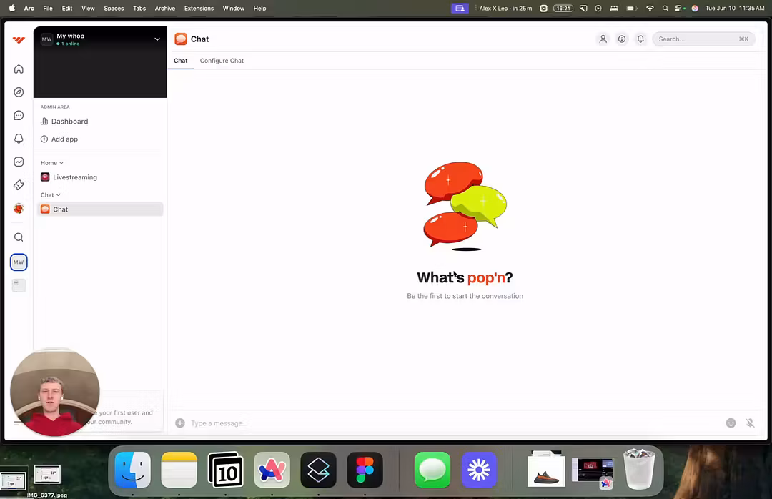Open notifications bell in left sidebar
This screenshot has height=499, width=772.
(x=19, y=139)
